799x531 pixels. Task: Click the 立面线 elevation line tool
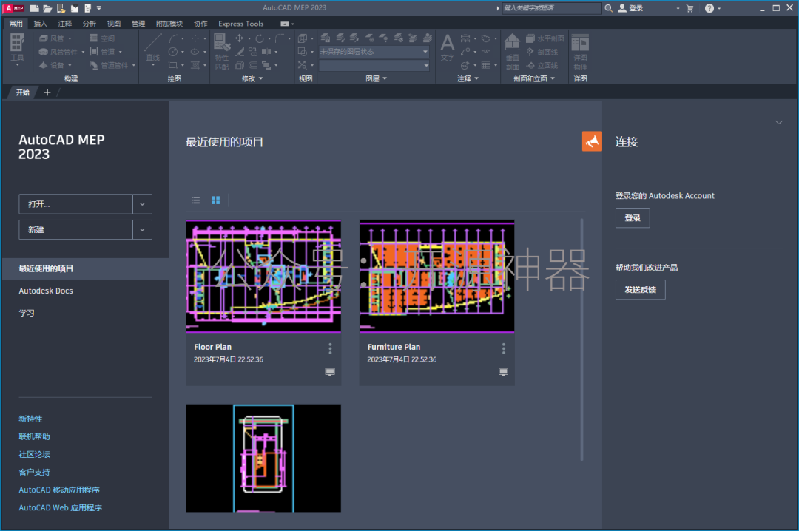(x=542, y=65)
